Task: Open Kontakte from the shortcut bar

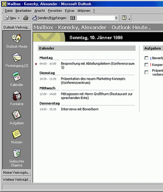Action: coord(17,96)
